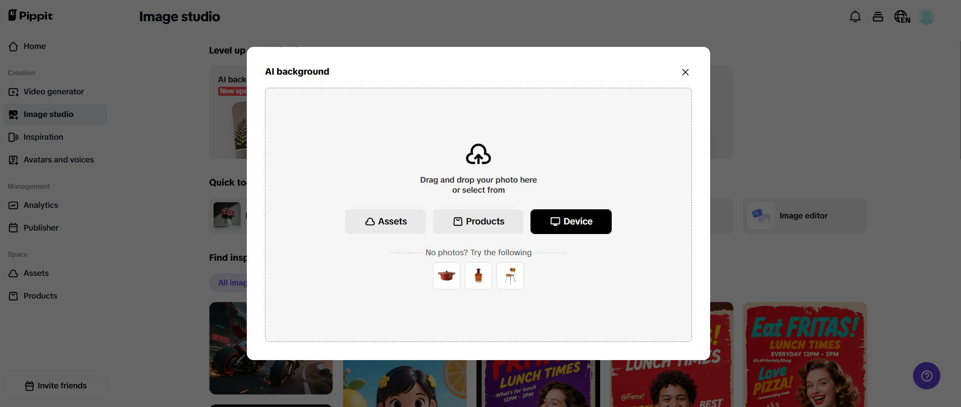
Task: Click the notifications bell icon
Action: point(855,17)
